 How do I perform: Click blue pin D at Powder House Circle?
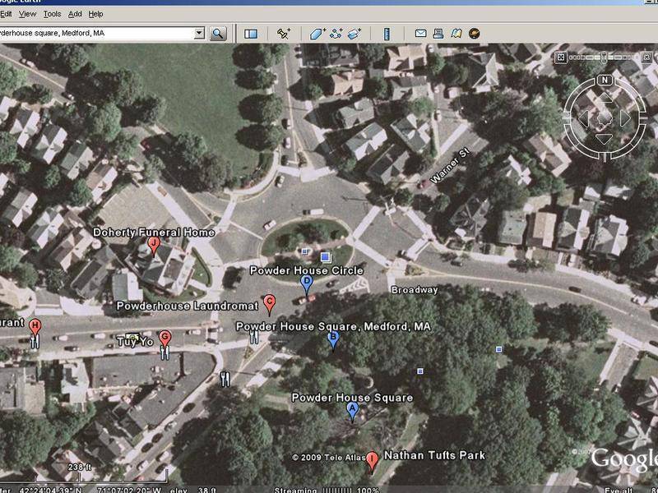pos(307,285)
